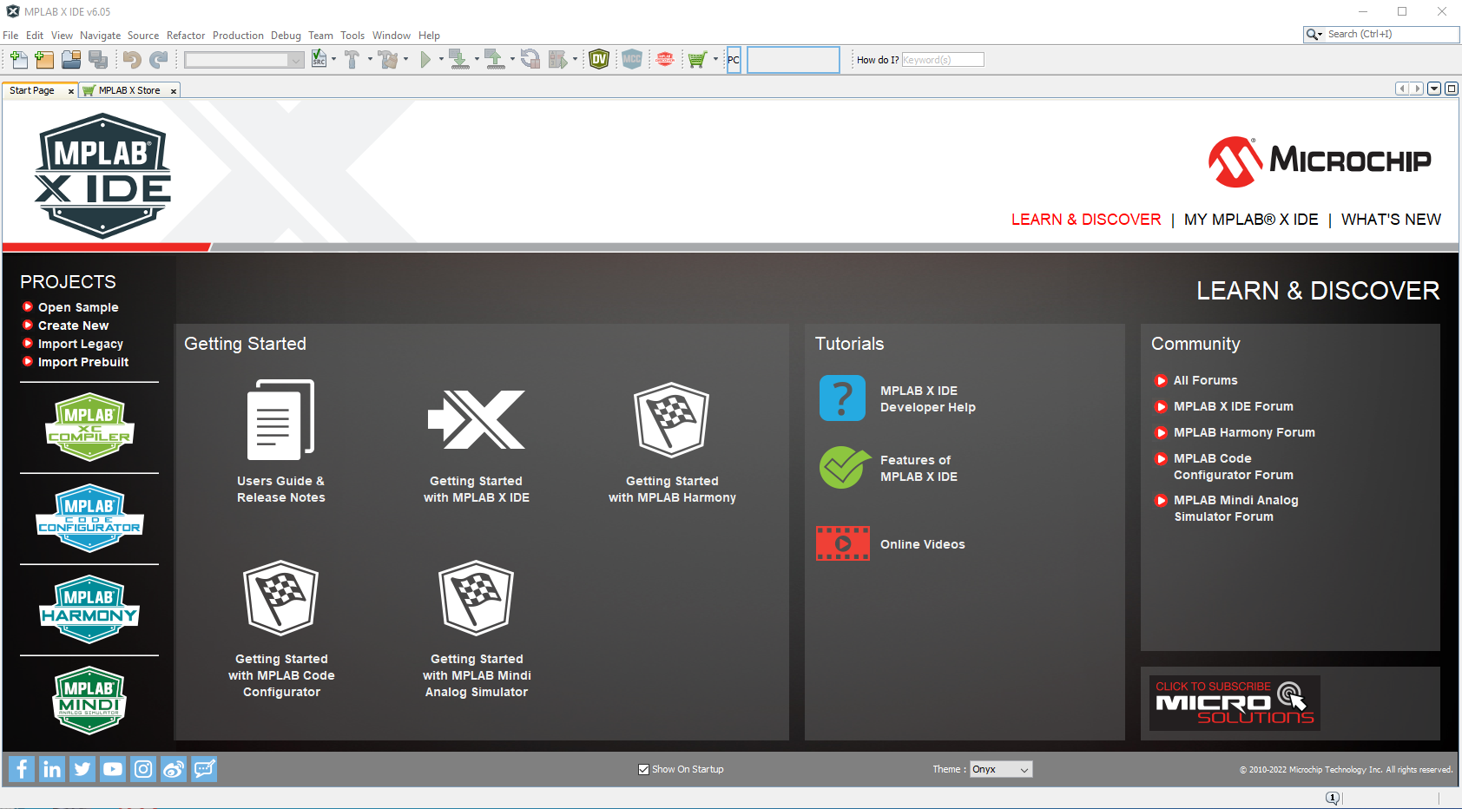1462x809 pixels.
Task: Open the MCC Code Configurator icon
Action: point(632,60)
